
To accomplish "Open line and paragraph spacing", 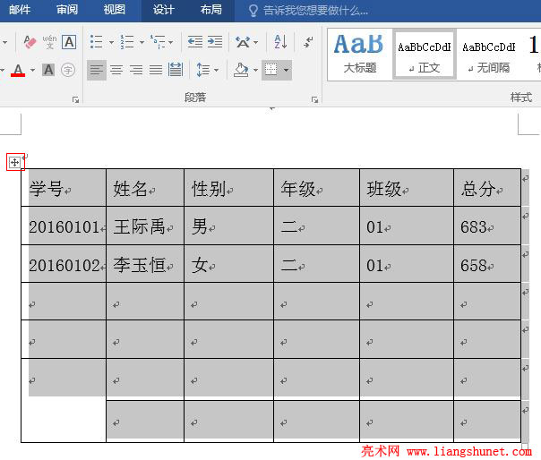I will (x=202, y=70).
